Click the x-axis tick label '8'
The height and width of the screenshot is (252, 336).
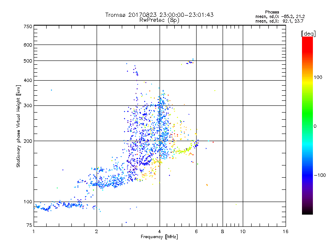pyautogui.click(x=223, y=231)
